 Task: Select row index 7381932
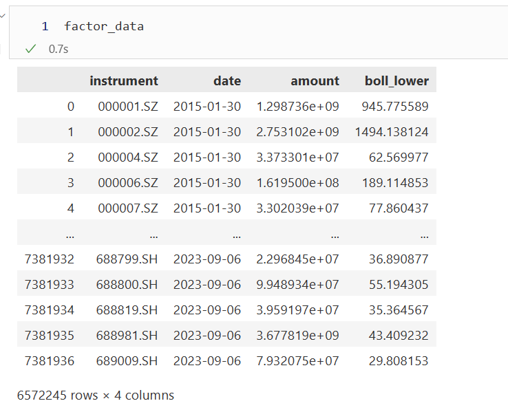[x=49, y=259]
